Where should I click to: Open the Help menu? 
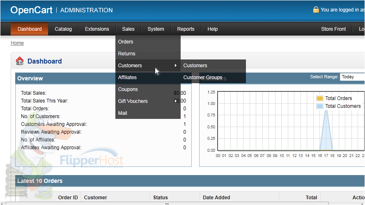[x=213, y=29]
